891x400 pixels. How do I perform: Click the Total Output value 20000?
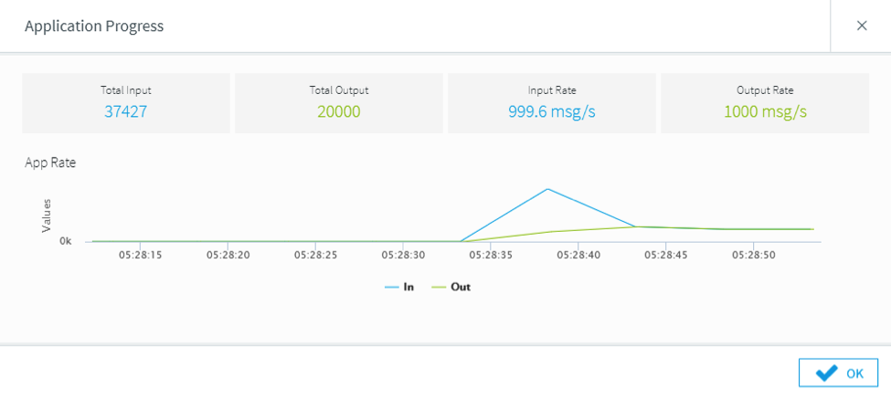pos(338,111)
